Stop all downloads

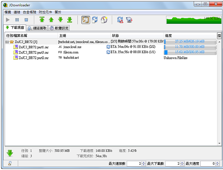[26, 20]
